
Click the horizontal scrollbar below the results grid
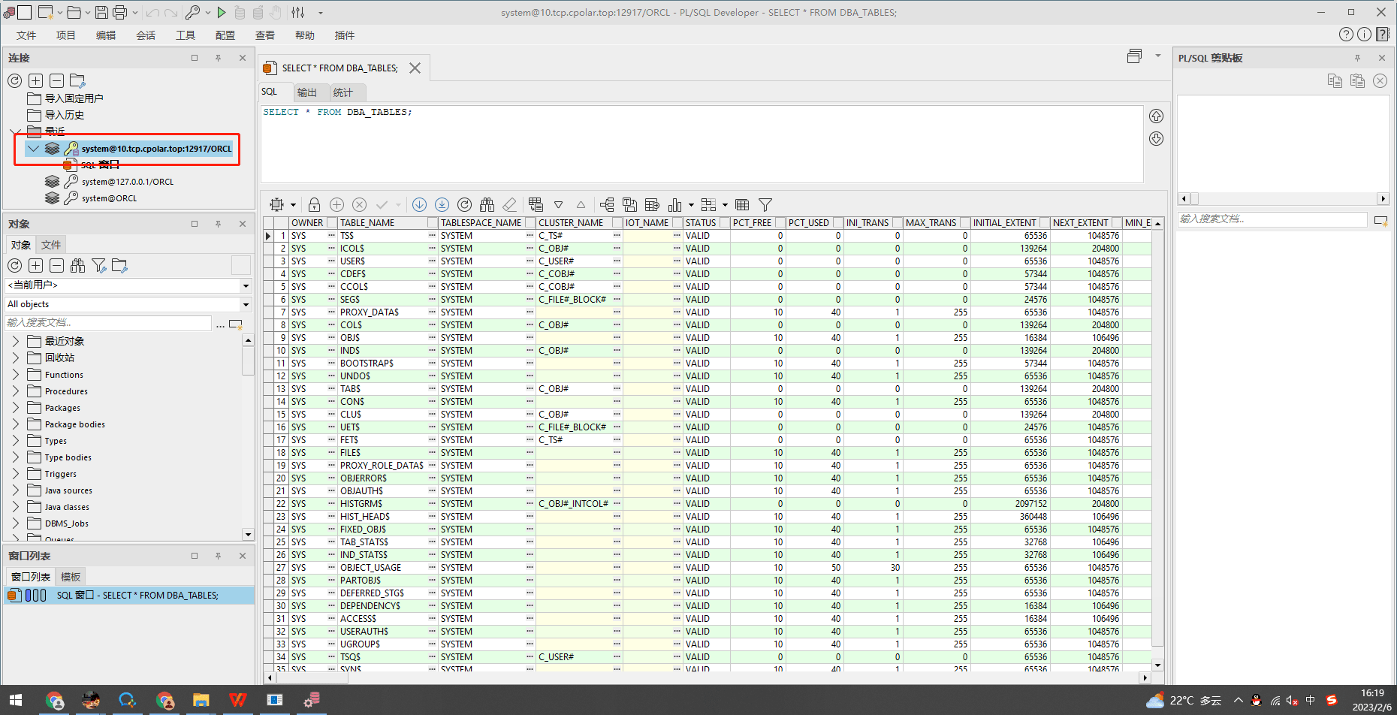point(706,677)
